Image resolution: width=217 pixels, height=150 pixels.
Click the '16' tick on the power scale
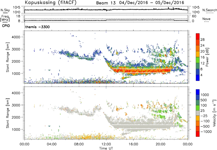(202, 57)
